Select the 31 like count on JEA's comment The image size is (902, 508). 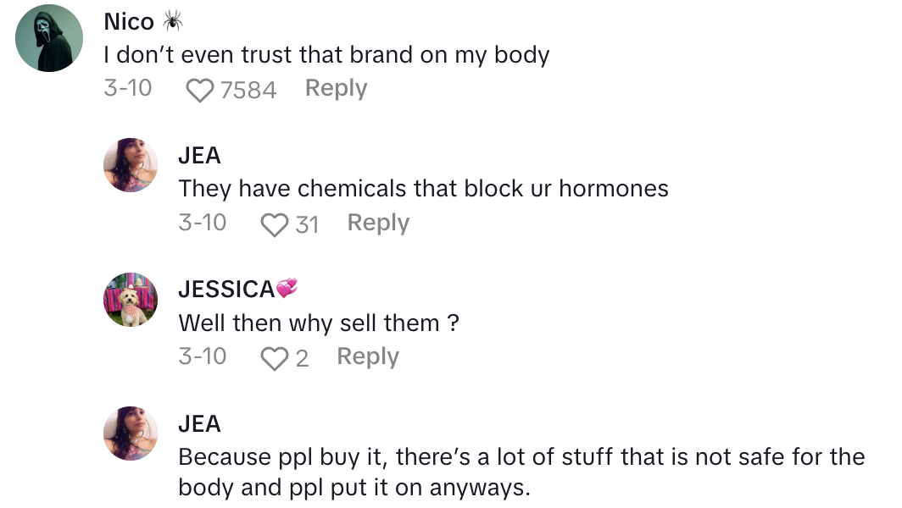pos(307,224)
